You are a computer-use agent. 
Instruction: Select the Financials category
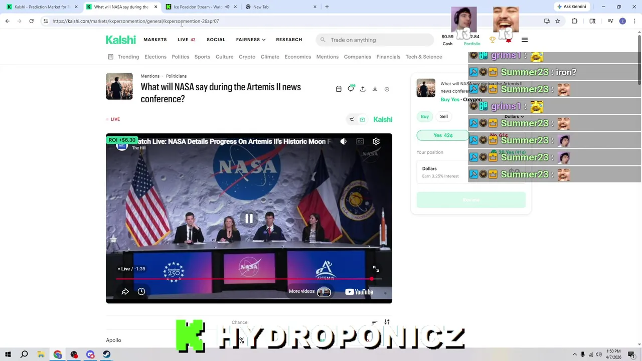click(388, 57)
